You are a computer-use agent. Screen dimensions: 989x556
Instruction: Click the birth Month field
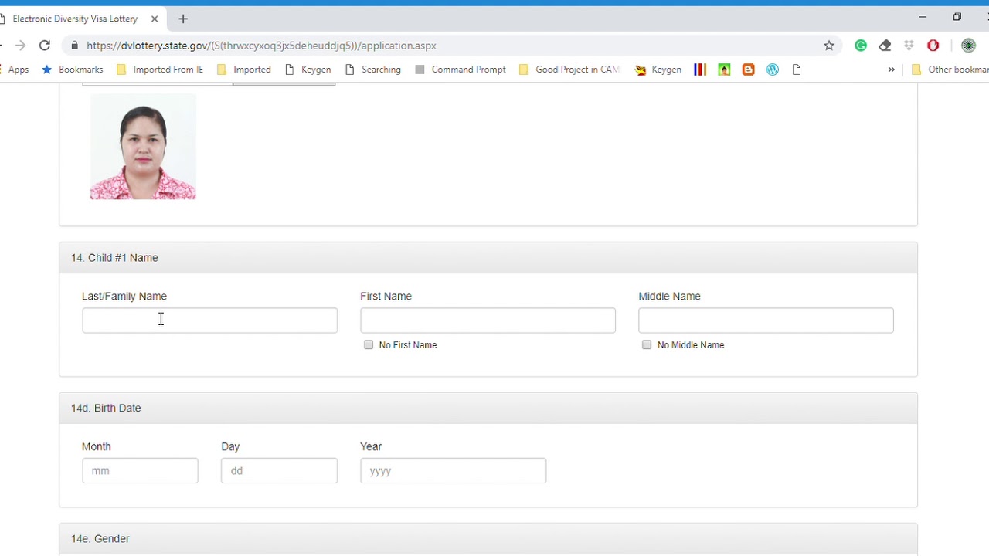[140, 470]
